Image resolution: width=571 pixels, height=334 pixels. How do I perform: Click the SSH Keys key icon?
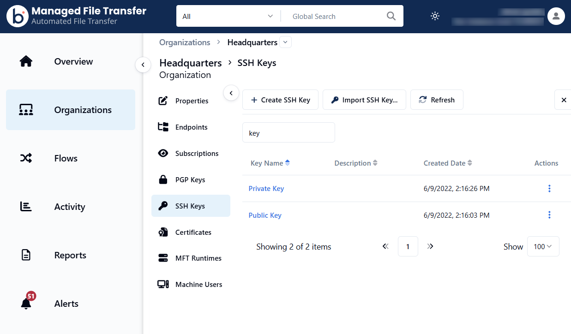(163, 206)
